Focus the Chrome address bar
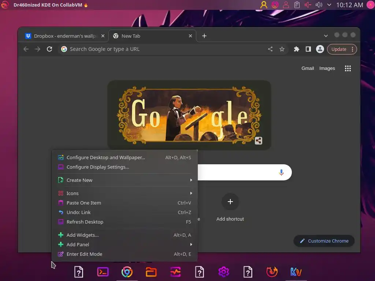The height and width of the screenshot is (281, 375). click(163, 49)
